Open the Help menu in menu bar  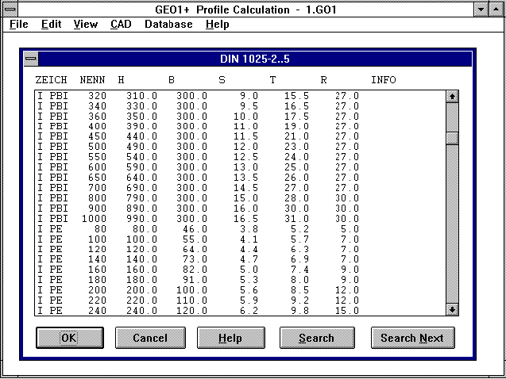(217, 24)
